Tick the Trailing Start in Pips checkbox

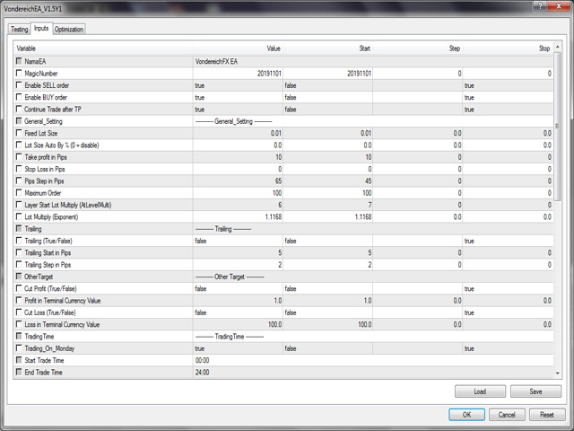pos(19,252)
